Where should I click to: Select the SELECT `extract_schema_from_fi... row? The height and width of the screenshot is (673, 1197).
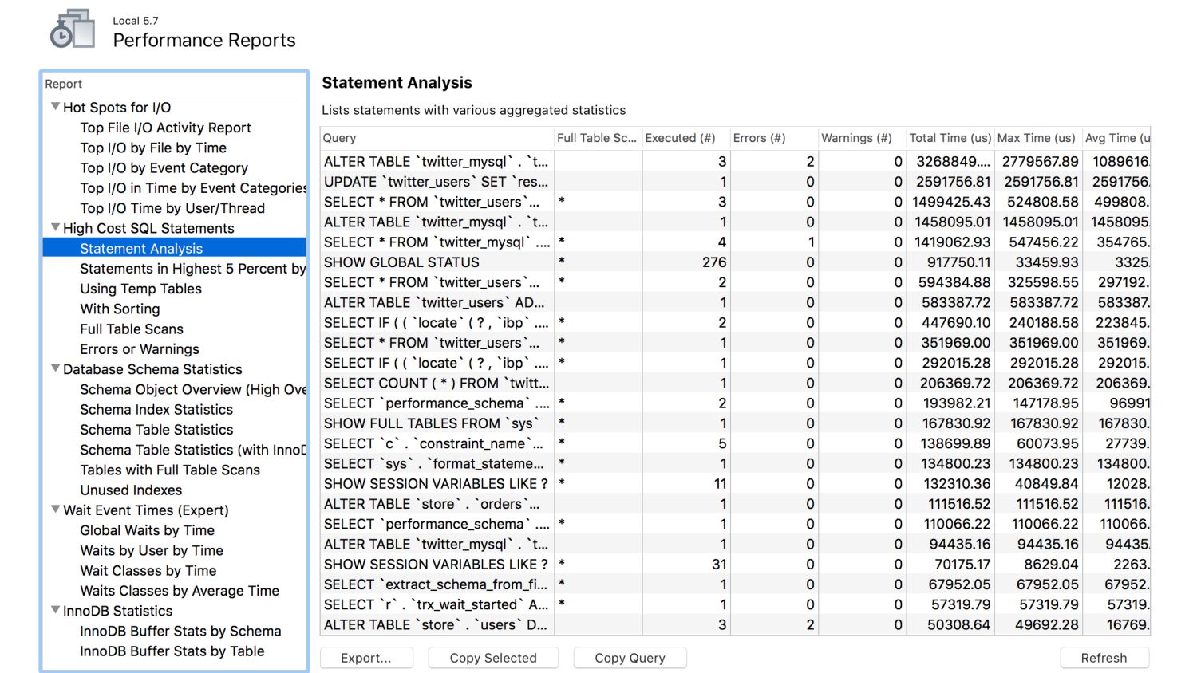pyautogui.click(x=735, y=584)
